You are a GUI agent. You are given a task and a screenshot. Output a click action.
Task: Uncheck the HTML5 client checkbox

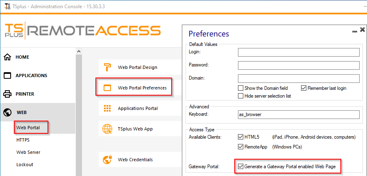(x=241, y=137)
